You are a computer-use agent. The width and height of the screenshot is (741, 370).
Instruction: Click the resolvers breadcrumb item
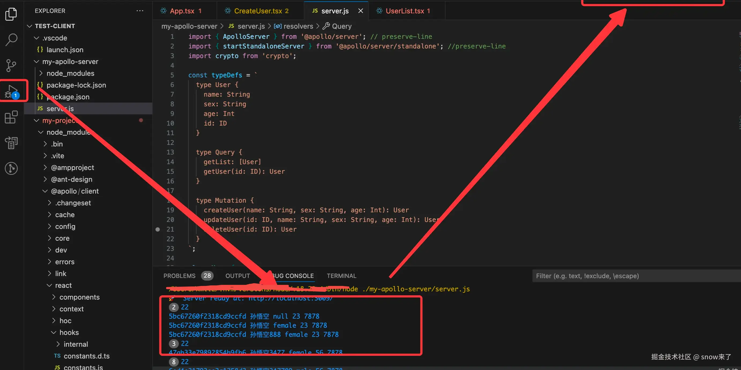(x=298, y=26)
